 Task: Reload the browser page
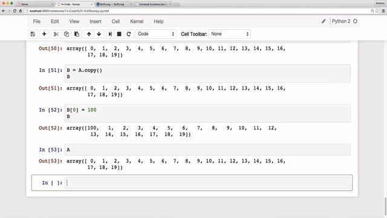point(15,11)
